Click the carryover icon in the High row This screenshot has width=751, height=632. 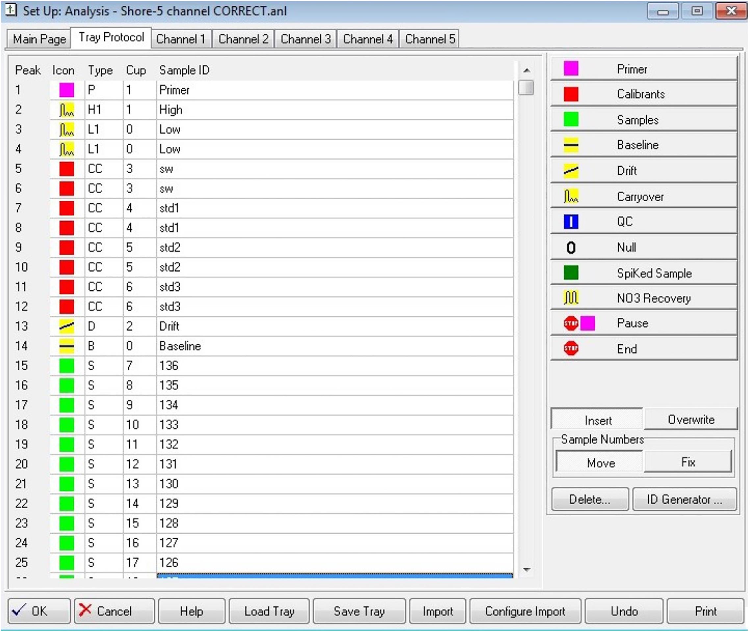67,109
